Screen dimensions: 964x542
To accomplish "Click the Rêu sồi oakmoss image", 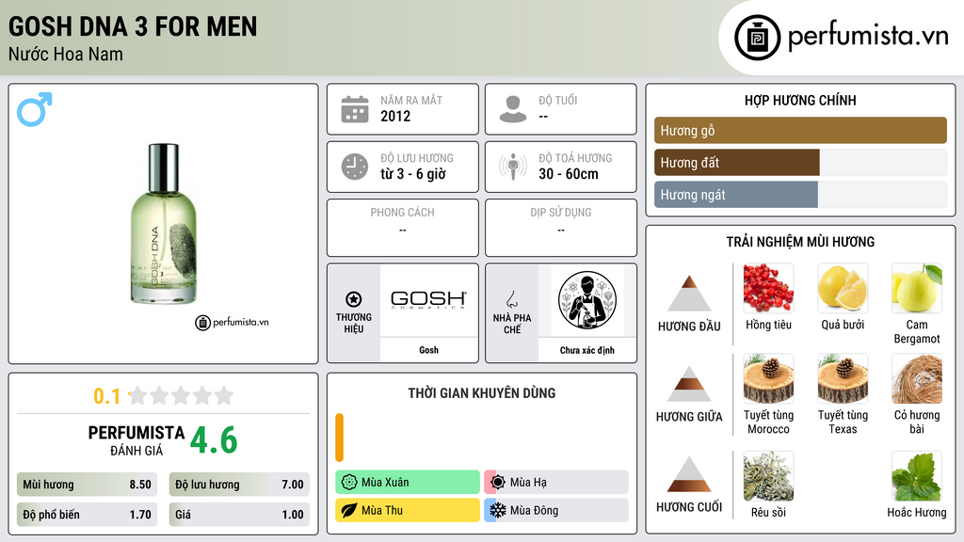I will [x=768, y=476].
